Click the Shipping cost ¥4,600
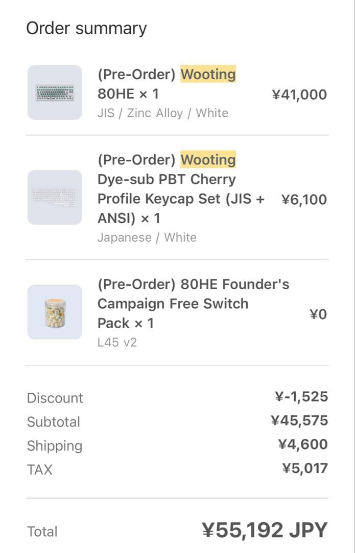 tap(302, 444)
